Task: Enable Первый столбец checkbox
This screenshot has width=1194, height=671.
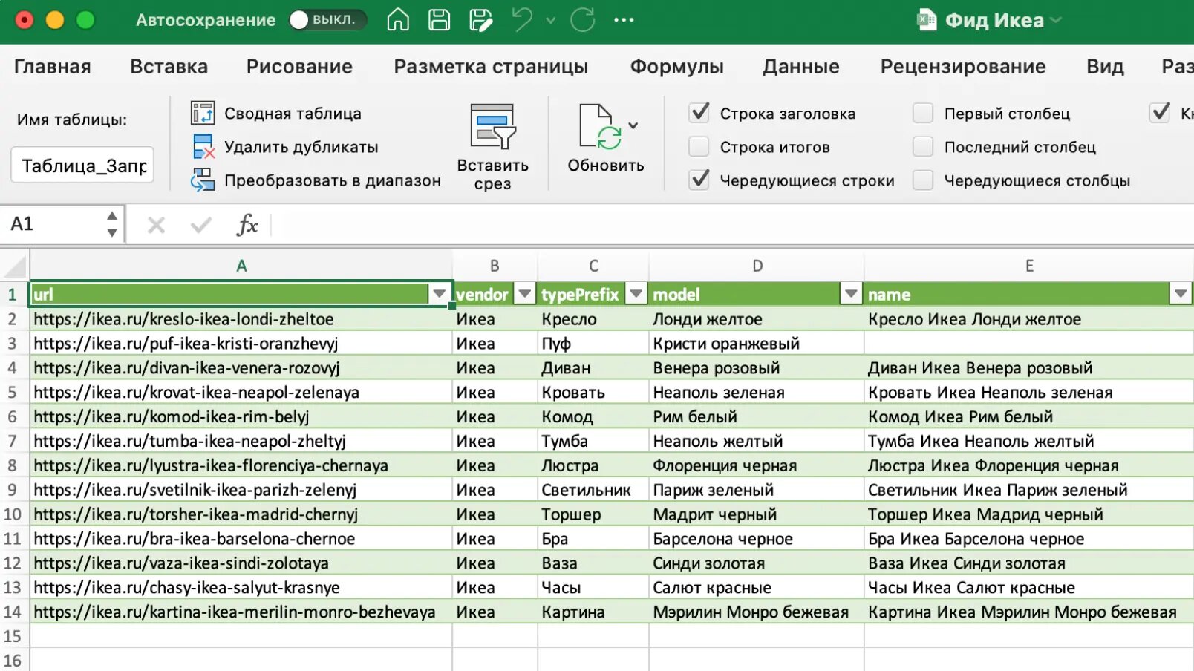Action: (x=923, y=113)
